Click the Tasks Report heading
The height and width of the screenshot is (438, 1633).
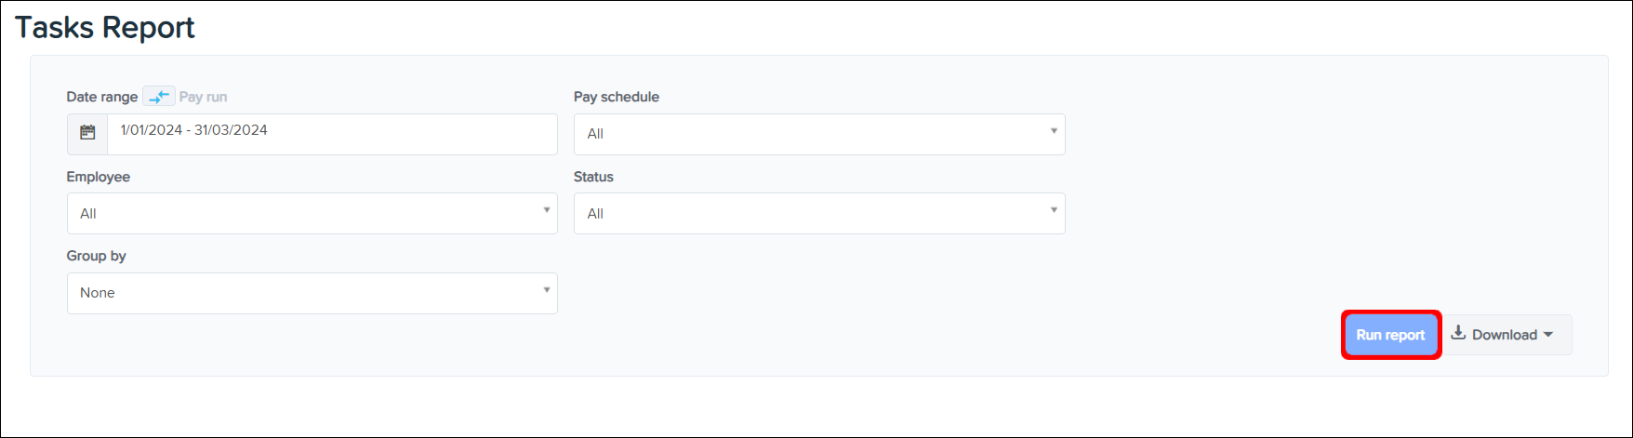pyautogui.click(x=104, y=28)
